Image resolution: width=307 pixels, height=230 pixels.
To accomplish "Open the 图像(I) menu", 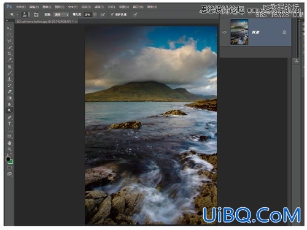I will coord(47,7).
